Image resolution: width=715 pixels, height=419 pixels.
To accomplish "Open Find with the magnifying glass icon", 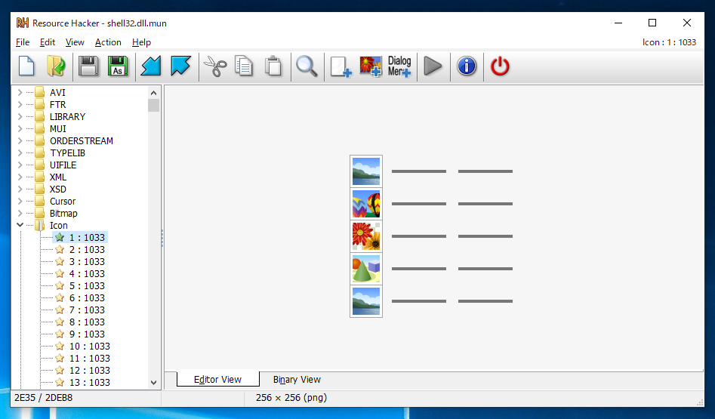I will [307, 66].
